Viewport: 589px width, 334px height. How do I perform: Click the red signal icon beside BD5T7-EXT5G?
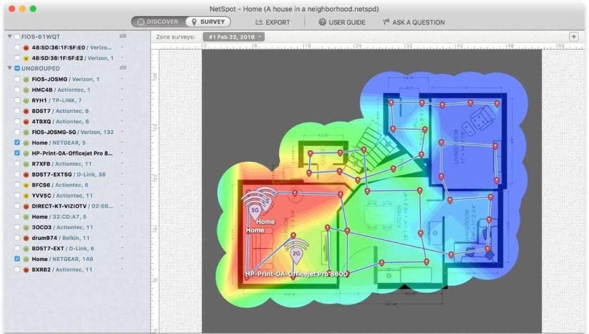click(x=26, y=174)
